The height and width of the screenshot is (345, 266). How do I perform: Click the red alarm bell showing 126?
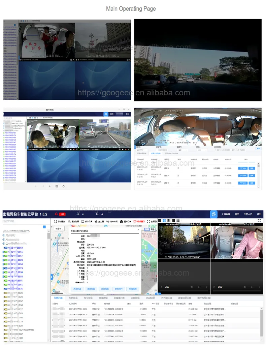[x=62, y=214]
